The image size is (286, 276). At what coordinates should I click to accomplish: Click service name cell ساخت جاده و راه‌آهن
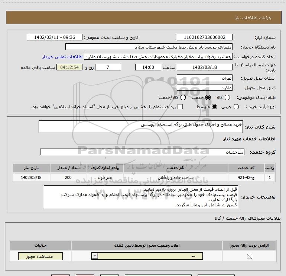click(x=175, y=177)
